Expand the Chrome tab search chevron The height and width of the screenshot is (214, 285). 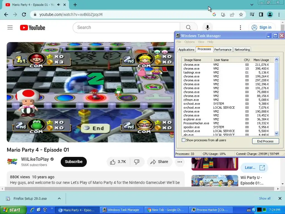click(x=252, y=5)
